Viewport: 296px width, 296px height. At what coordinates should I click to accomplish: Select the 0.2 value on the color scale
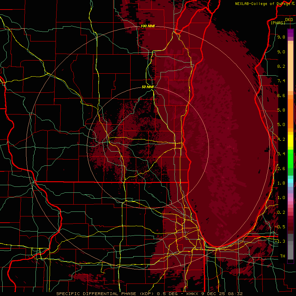click(x=281, y=212)
